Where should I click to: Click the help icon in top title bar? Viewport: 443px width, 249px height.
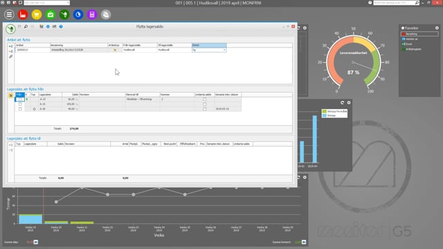(x=370, y=3)
